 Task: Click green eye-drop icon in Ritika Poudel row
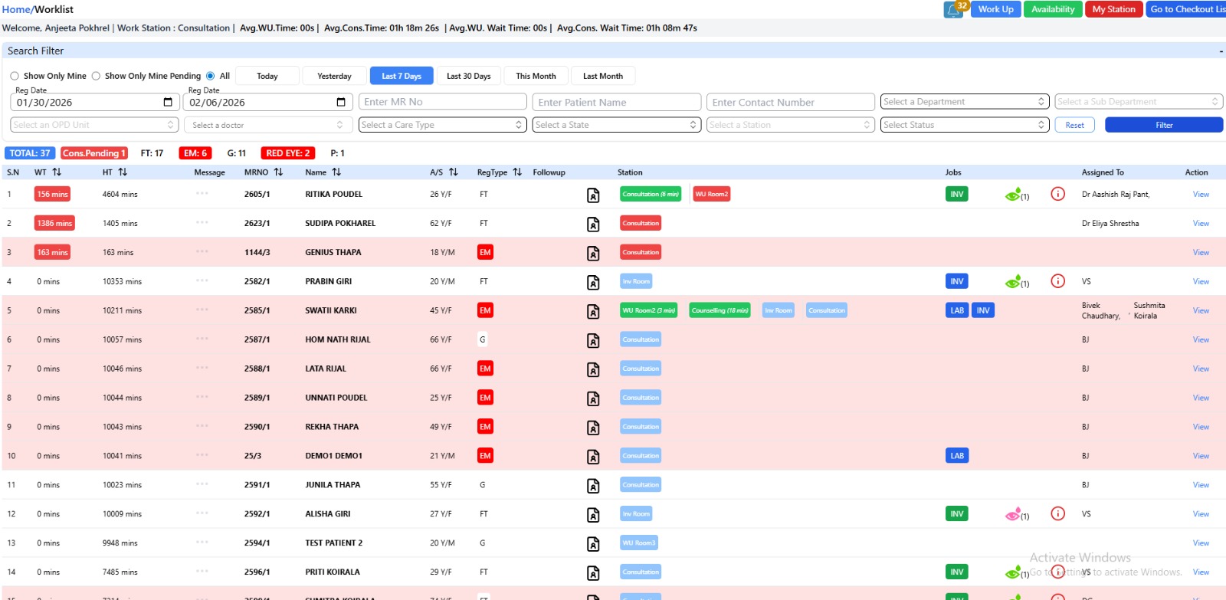[1013, 195]
